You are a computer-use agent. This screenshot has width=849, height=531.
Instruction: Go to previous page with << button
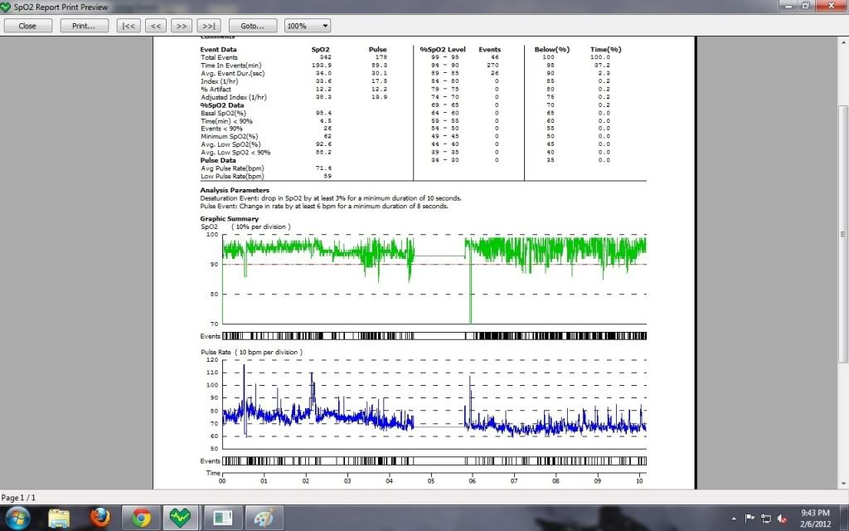point(155,26)
